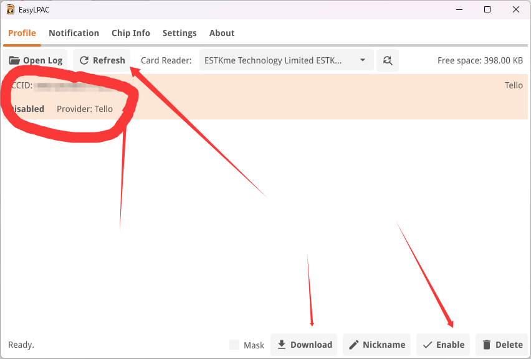Maximize the EasyLPAC window

(x=487, y=9)
